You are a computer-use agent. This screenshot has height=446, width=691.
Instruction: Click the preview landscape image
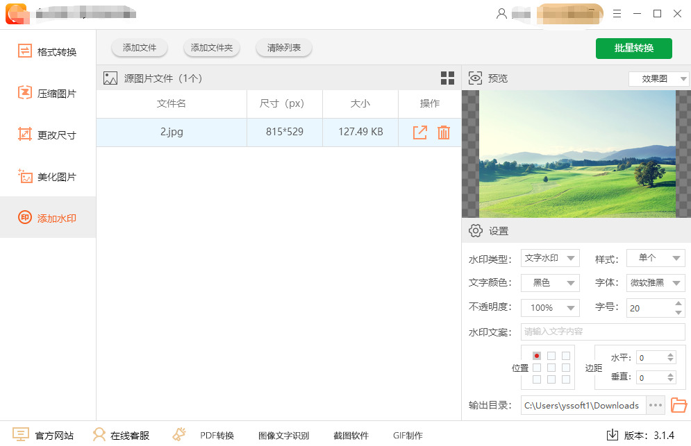[x=577, y=154]
